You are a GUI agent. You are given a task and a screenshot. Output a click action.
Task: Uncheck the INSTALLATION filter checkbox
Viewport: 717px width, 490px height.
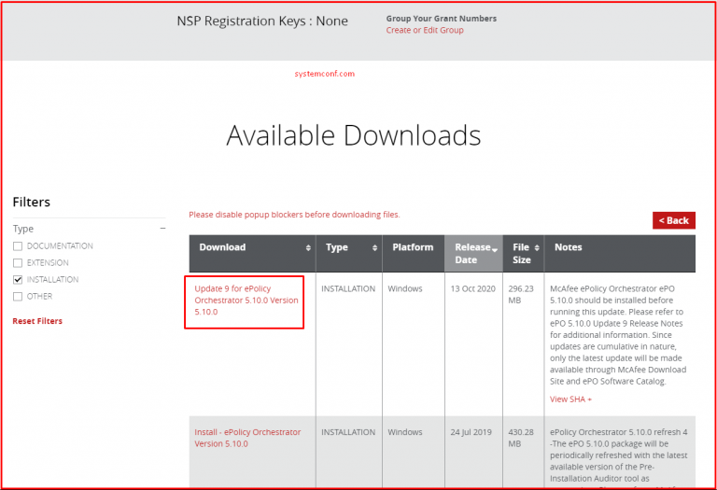click(18, 279)
